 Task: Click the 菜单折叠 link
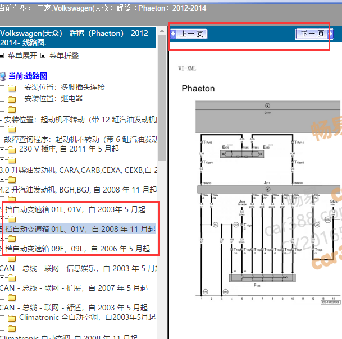(x=64, y=56)
